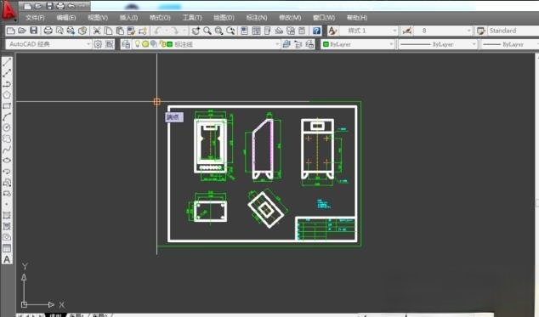Select the Spline tool
This screenshot has width=539, height=317.
click(7, 150)
